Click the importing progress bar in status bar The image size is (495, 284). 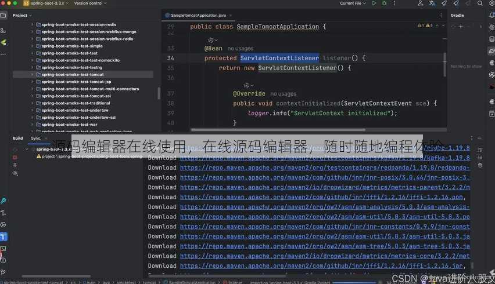[354, 282]
